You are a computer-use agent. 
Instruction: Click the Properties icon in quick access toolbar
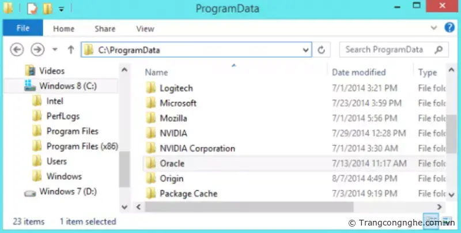(x=33, y=9)
